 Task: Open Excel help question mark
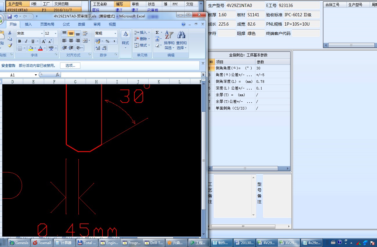click(x=183, y=24)
